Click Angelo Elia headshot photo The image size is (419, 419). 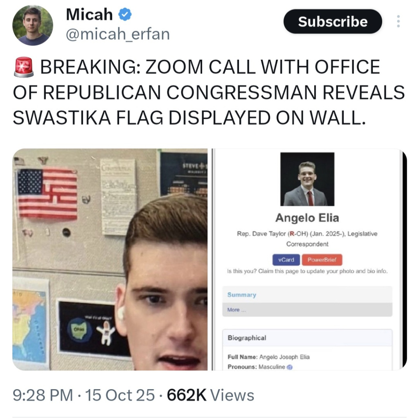[x=307, y=179]
